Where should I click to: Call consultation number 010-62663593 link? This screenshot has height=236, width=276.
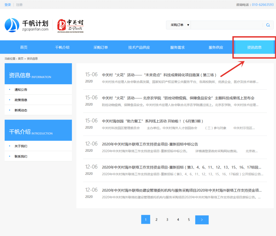point(263,5)
